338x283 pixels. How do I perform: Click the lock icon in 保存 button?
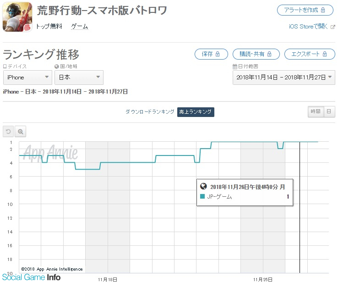[x=218, y=54]
